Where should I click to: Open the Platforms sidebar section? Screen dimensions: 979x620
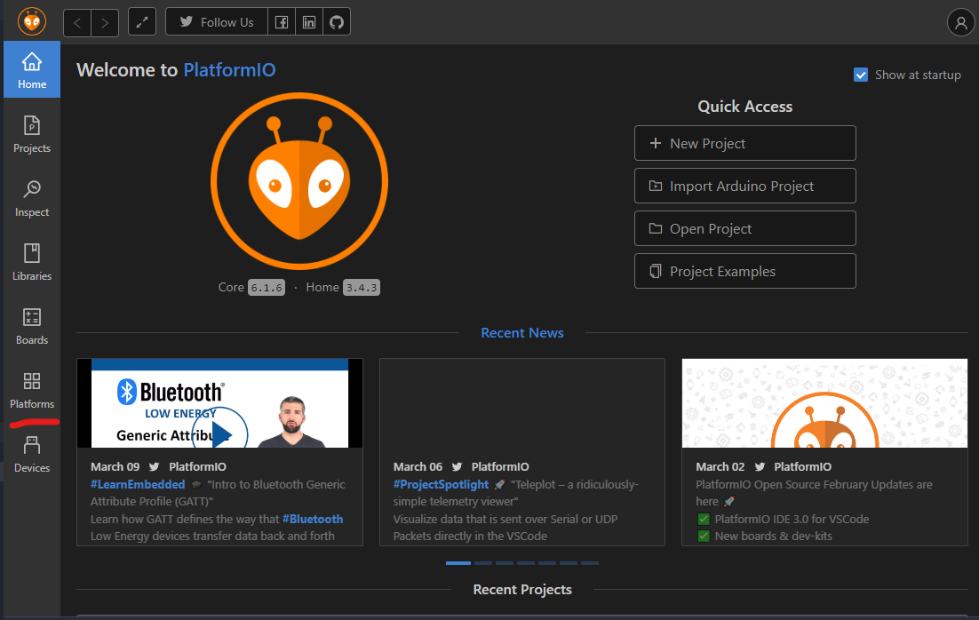pos(32,390)
